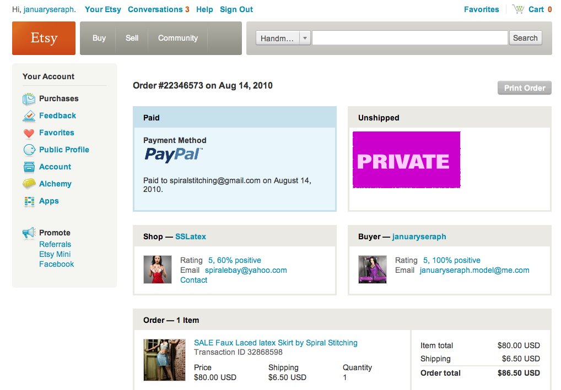Click the skirt item thumbnail image
Image resolution: width=561 pixels, height=390 pixels.
click(x=165, y=360)
